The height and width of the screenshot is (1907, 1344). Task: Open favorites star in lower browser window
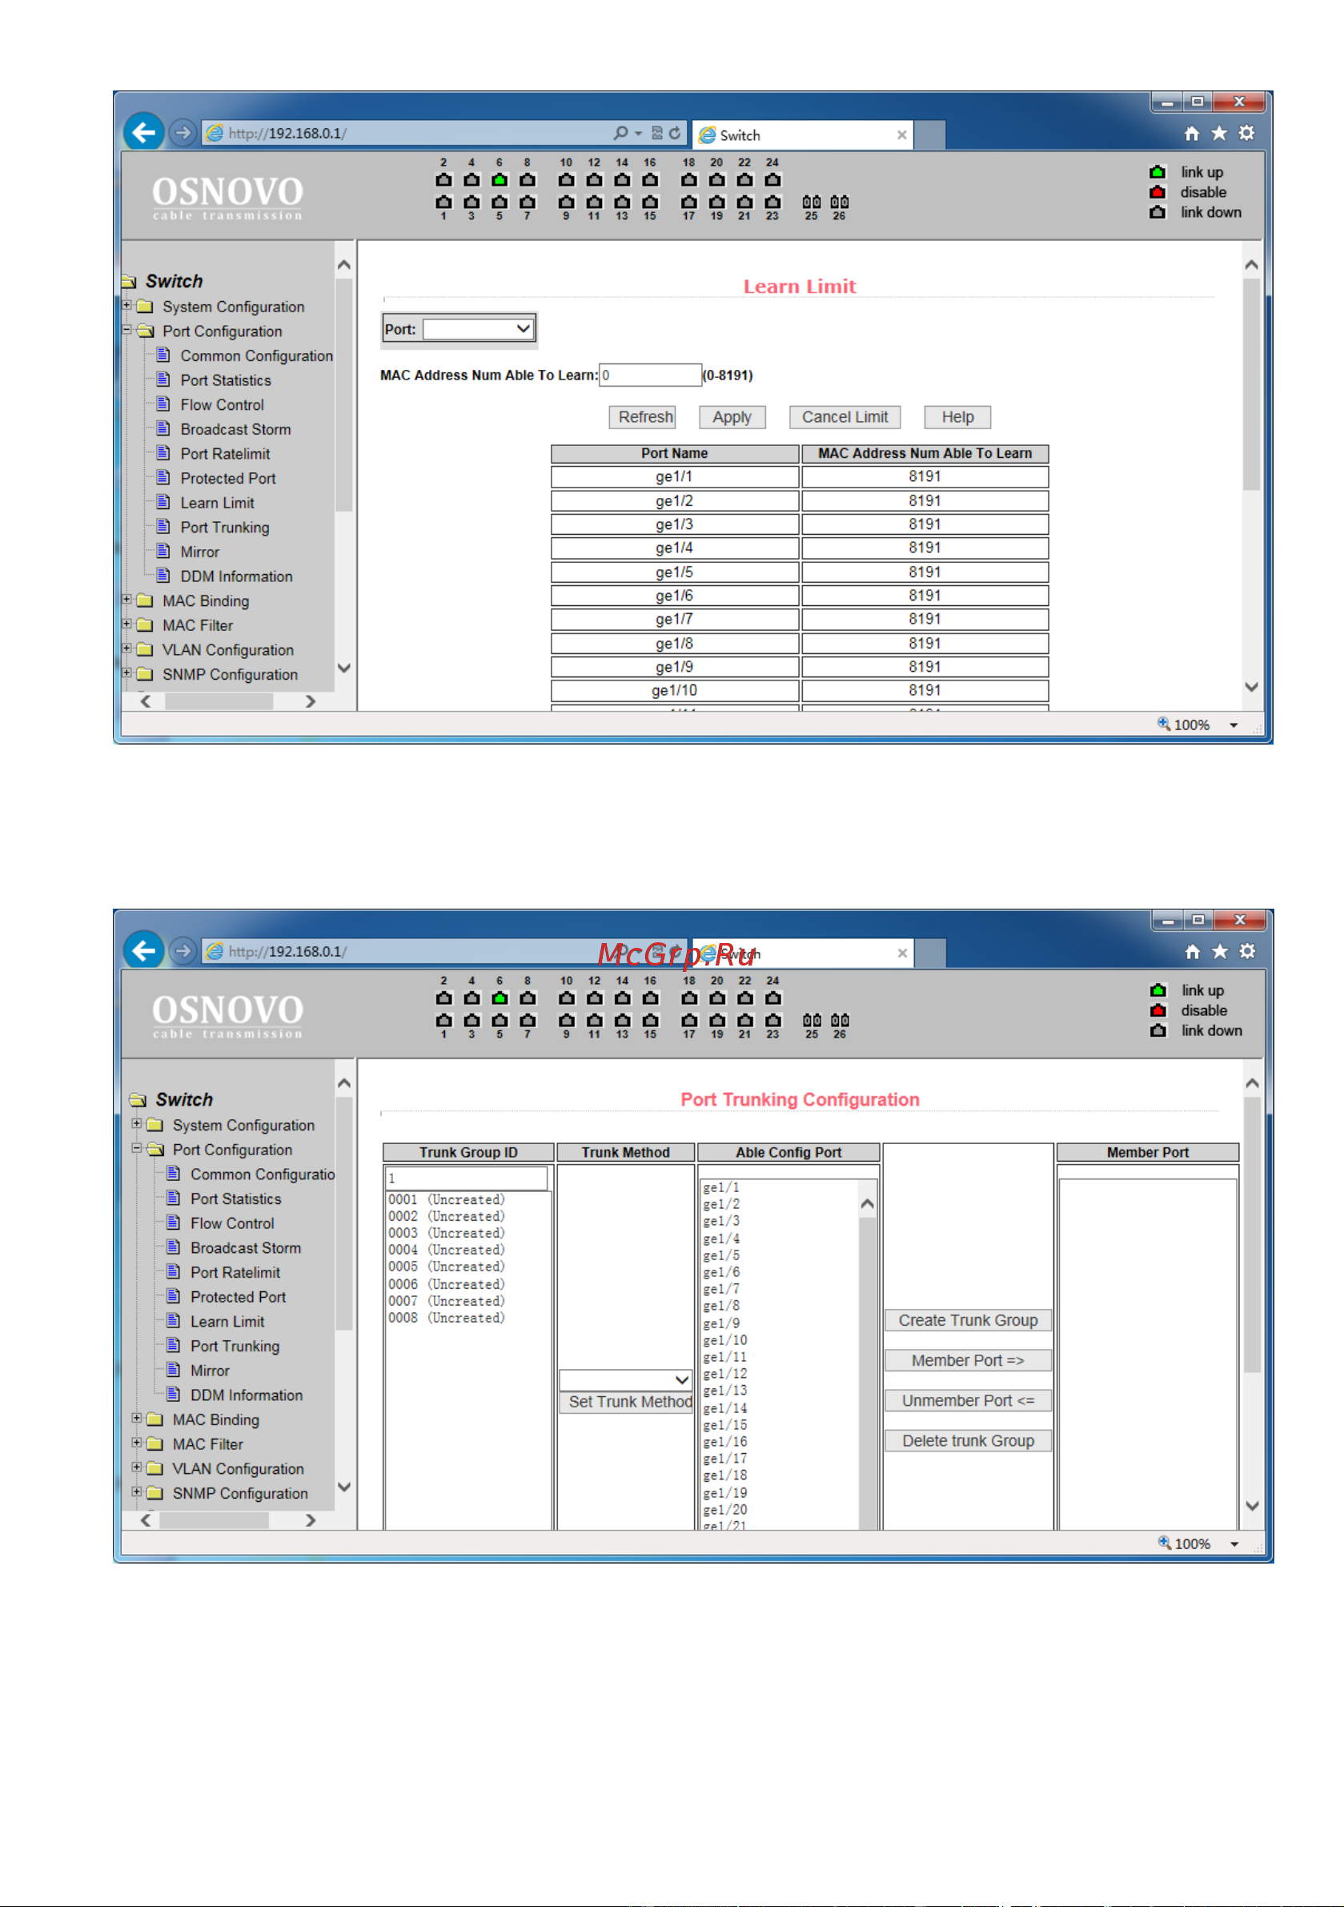pos(1219,952)
